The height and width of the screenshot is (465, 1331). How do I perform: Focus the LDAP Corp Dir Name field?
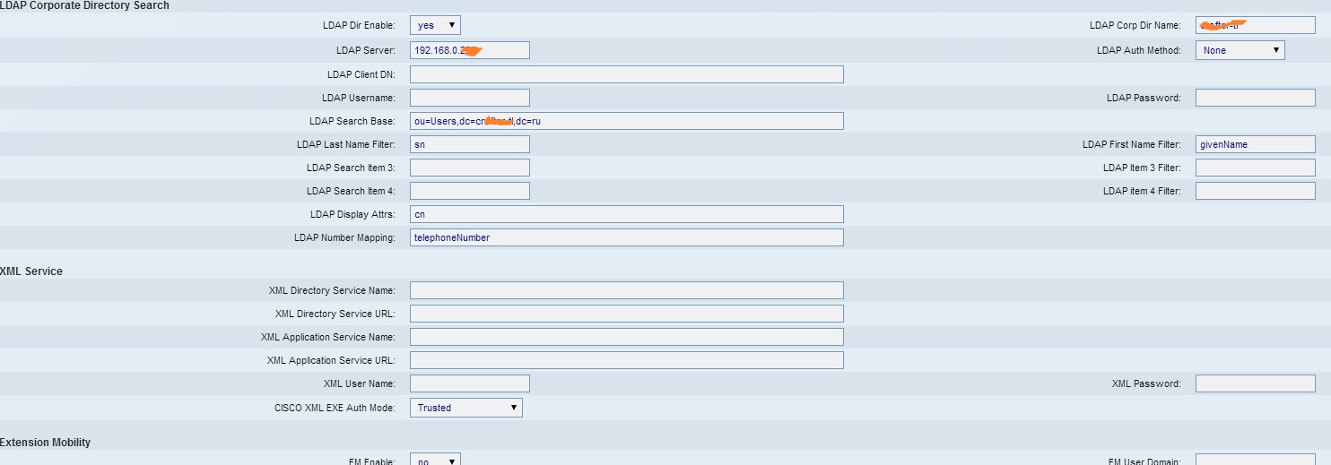[1255, 26]
